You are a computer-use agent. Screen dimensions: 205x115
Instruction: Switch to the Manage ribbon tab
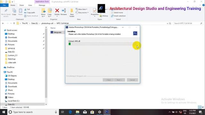coord(42,5)
